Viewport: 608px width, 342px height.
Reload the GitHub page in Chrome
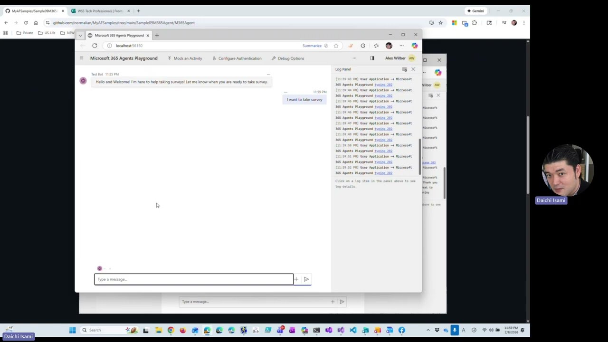point(26,23)
